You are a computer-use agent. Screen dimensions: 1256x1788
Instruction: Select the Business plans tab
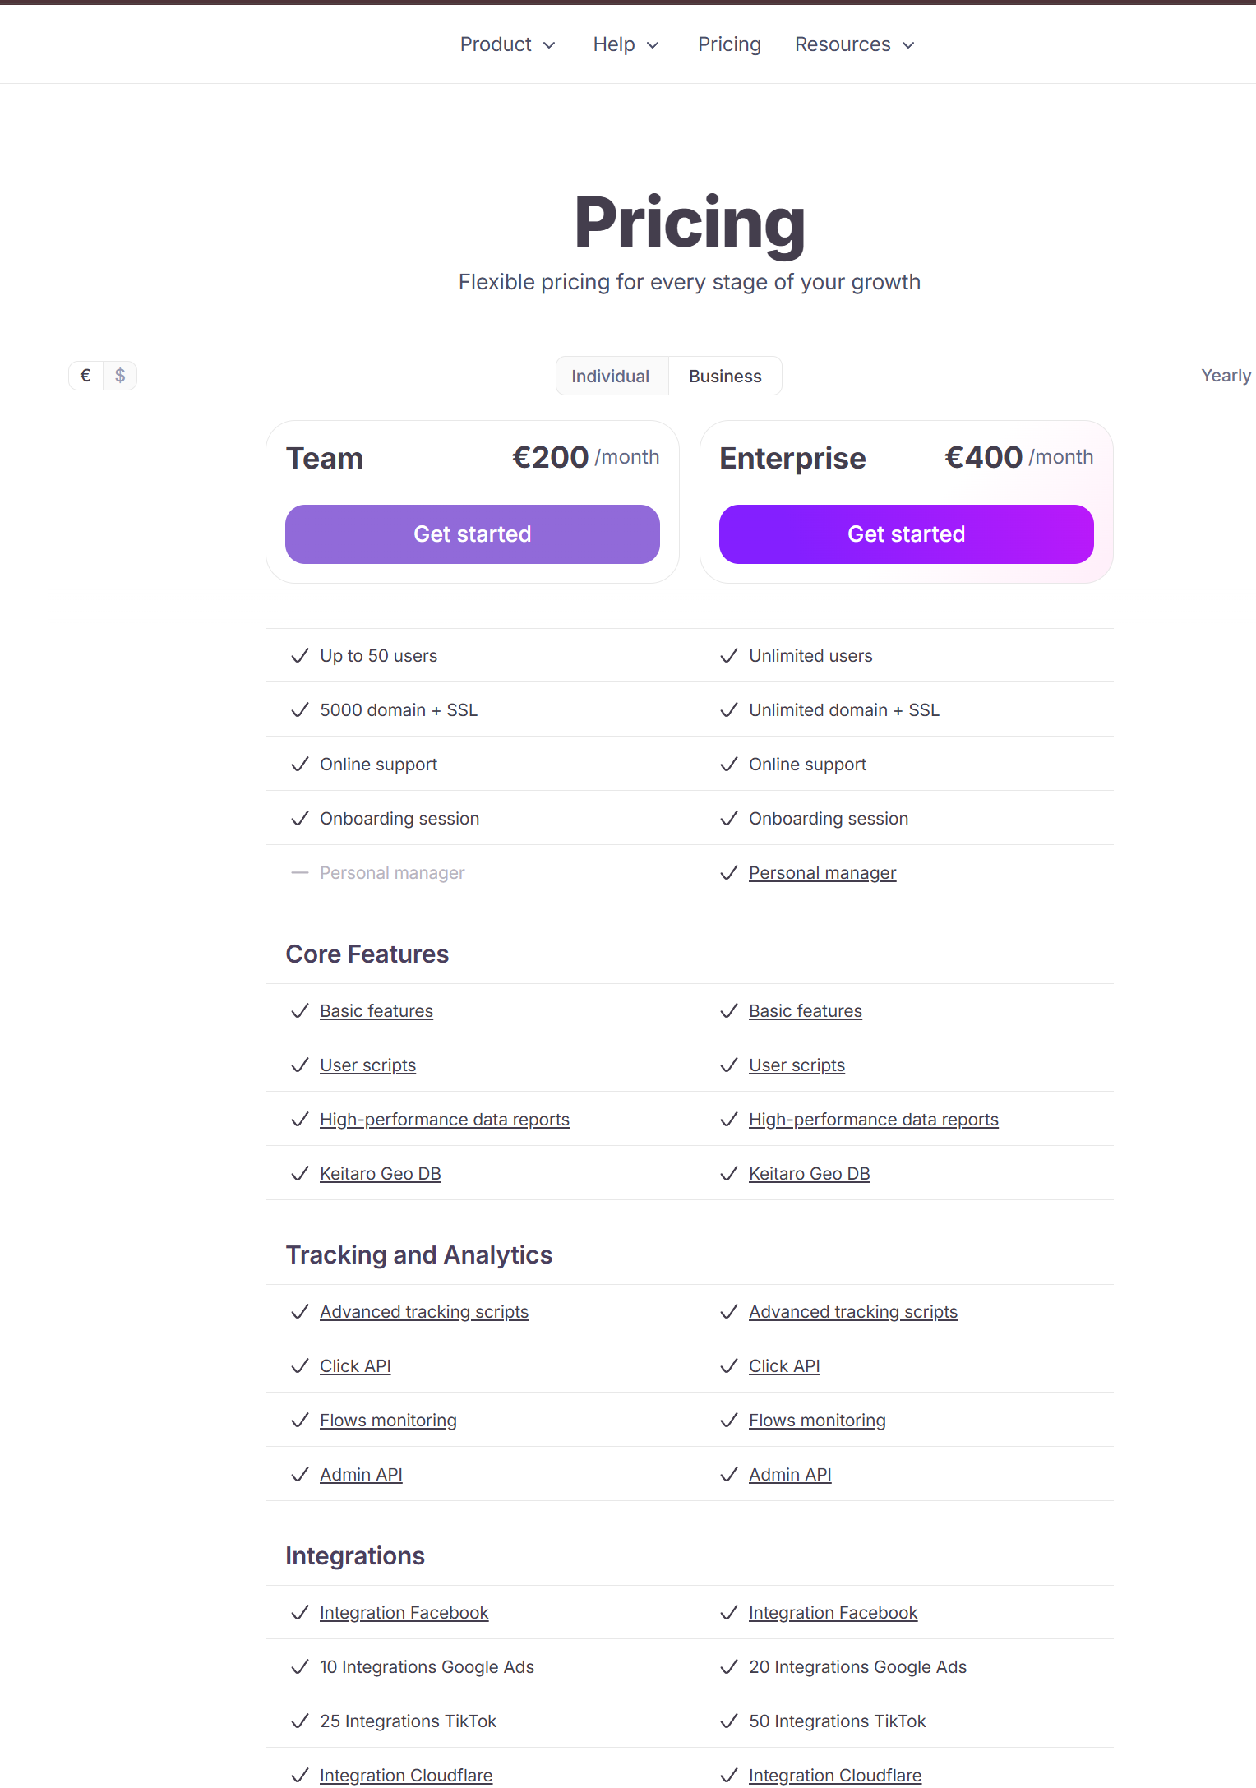(x=725, y=376)
